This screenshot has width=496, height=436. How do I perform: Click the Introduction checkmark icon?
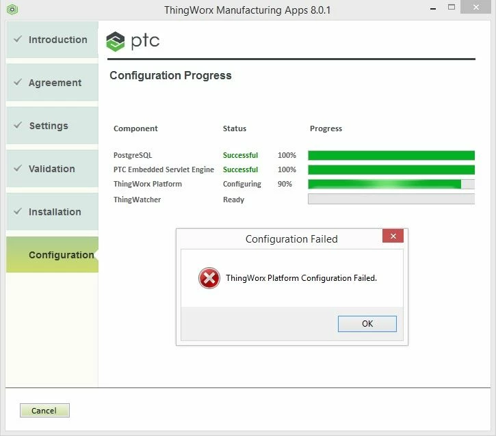[18, 39]
